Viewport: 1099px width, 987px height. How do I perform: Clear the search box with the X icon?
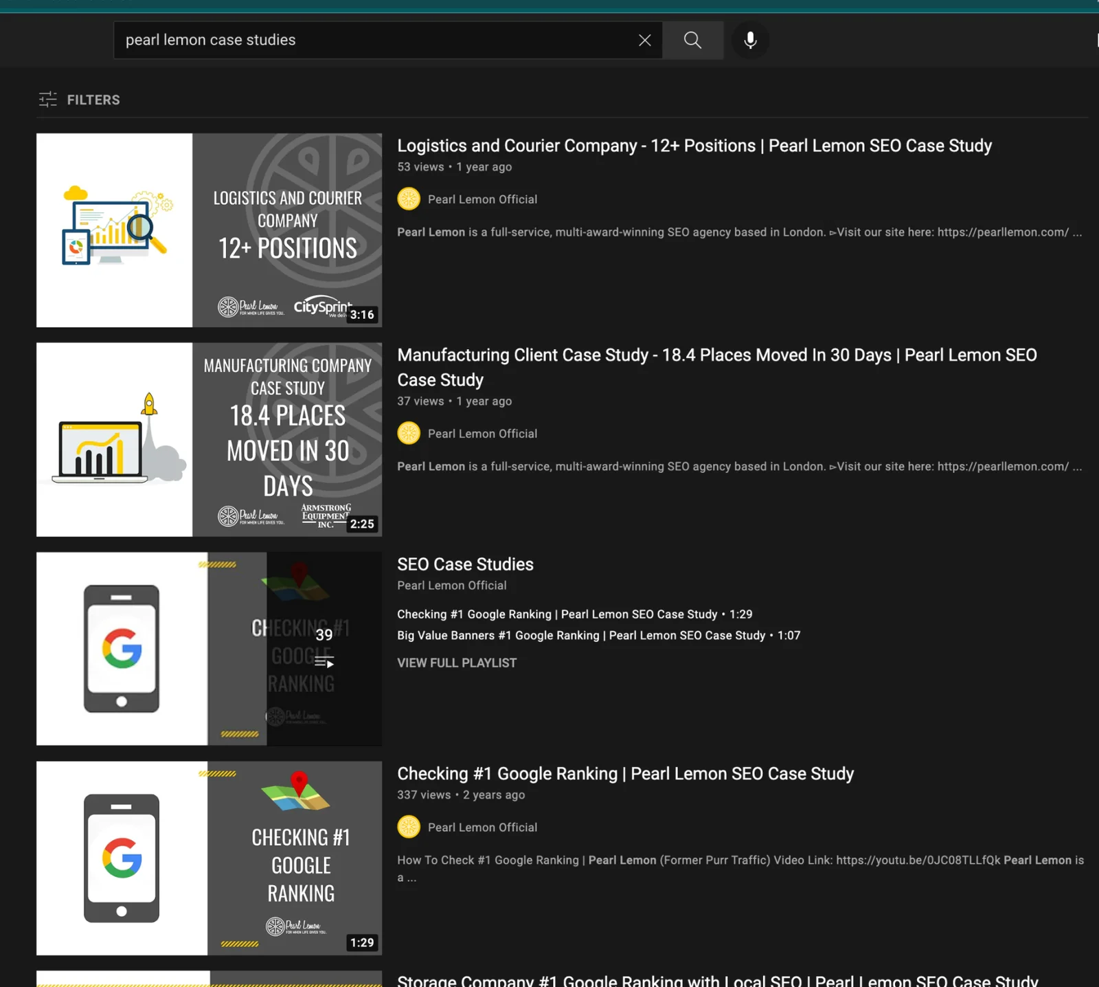644,41
